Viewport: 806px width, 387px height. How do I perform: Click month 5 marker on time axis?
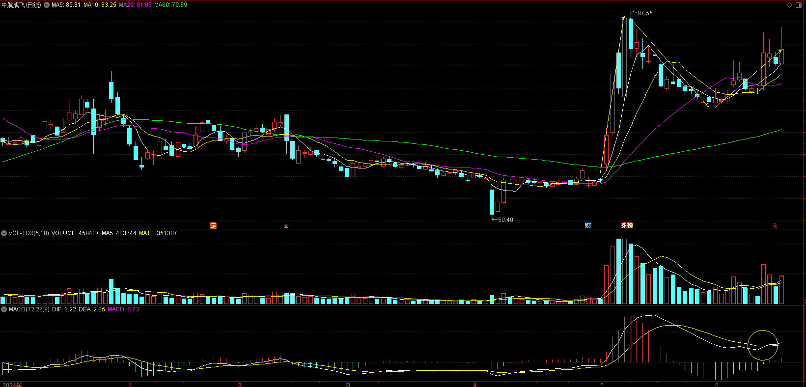click(602, 385)
